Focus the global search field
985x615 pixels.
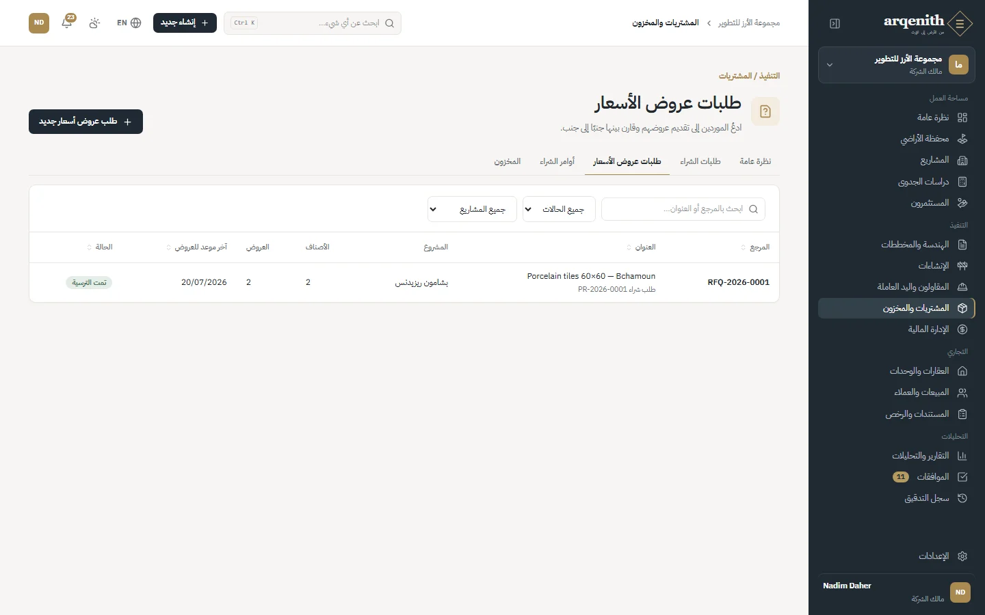click(x=313, y=23)
